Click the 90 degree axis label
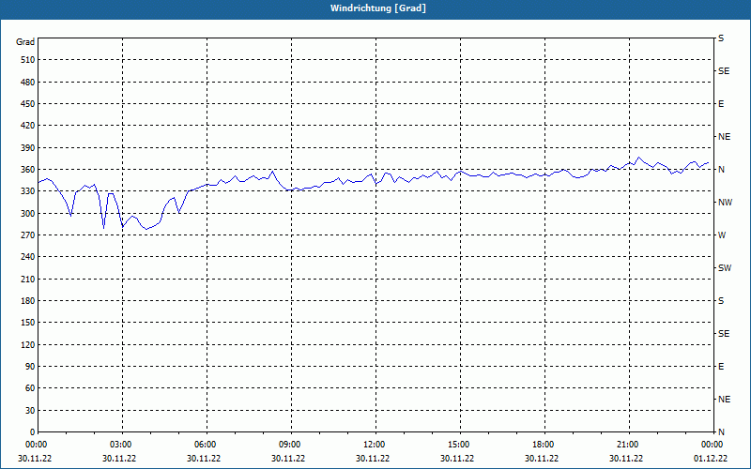751x469 pixels. [x=30, y=367]
